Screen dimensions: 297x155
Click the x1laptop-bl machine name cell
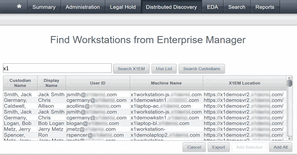[166, 123]
